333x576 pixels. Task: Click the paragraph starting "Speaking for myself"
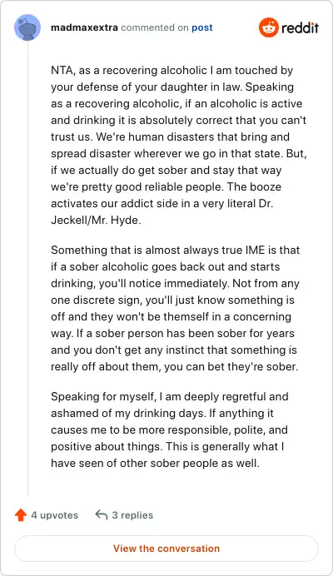170,430
